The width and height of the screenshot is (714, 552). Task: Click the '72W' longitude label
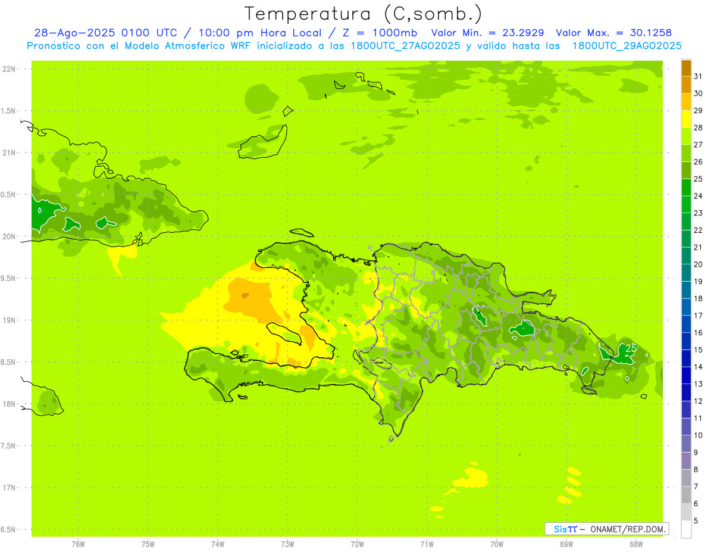click(x=357, y=544)
